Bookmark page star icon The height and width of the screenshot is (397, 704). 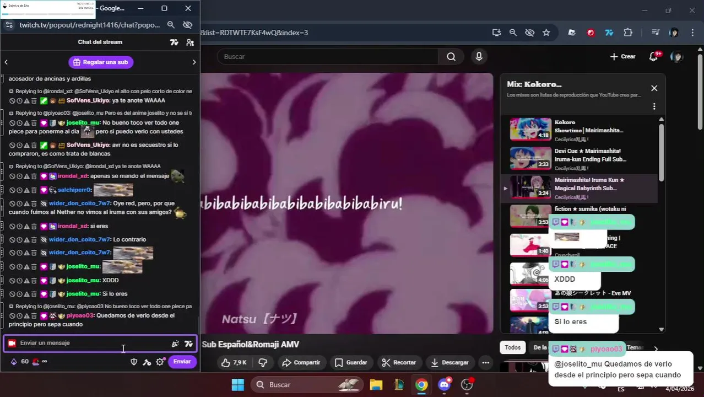coord(546,33)
